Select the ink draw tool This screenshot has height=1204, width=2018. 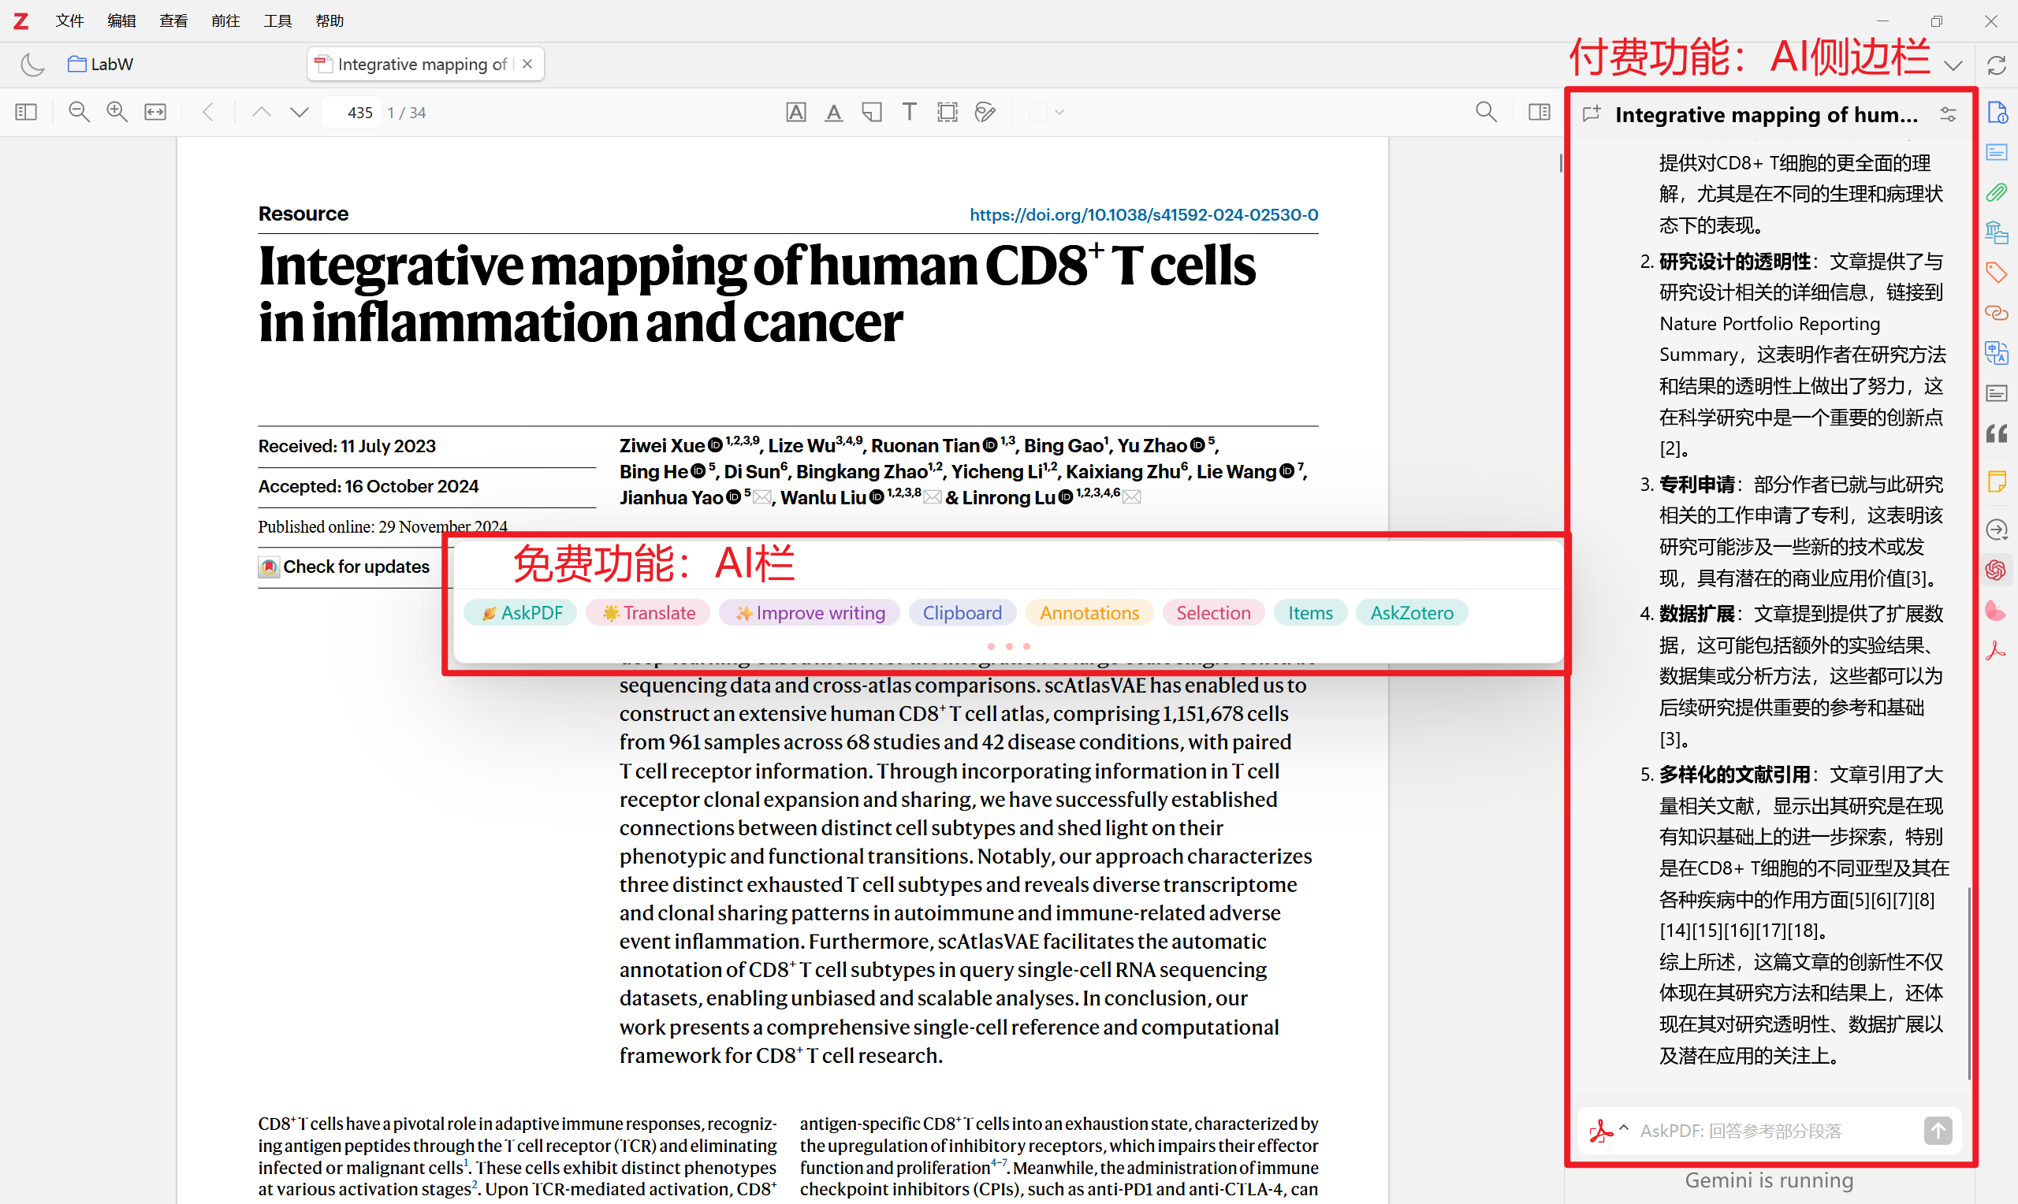coord(985,112)
